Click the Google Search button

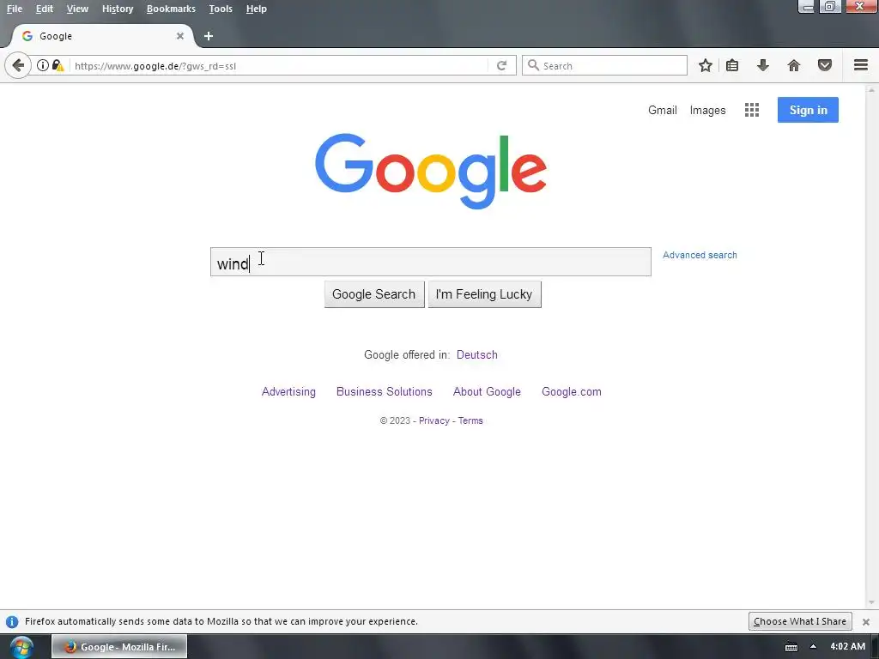pos(374,294)
